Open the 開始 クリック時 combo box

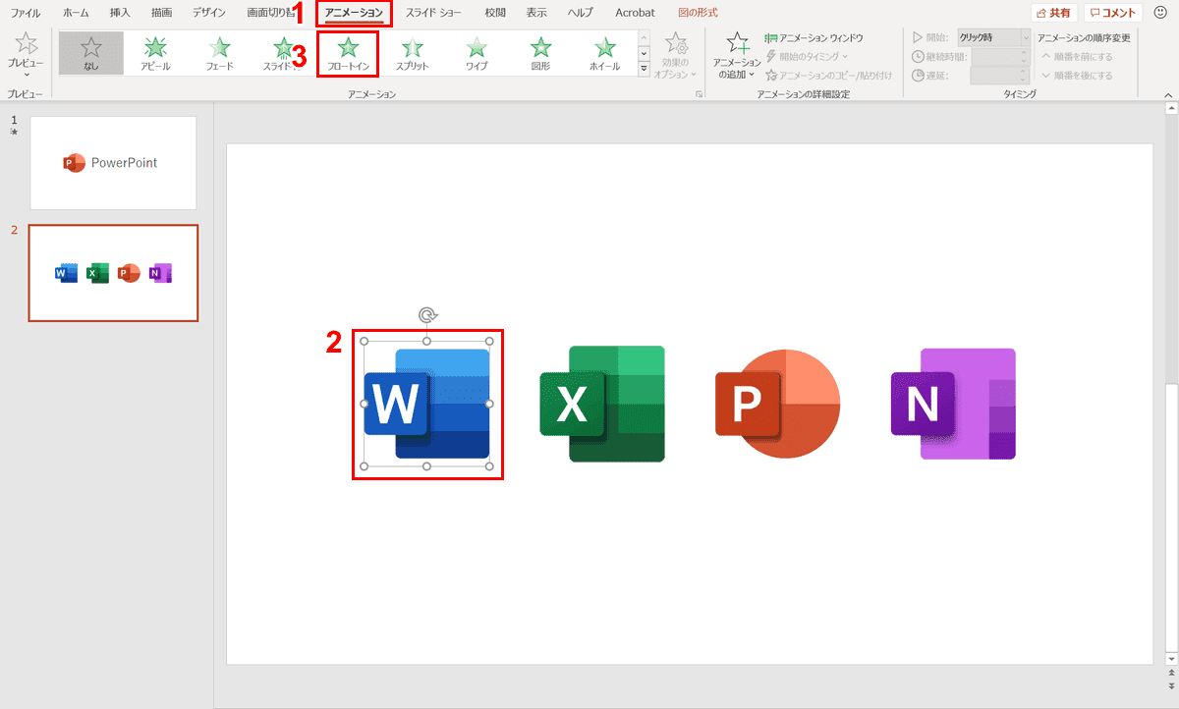click(x=994, y=37)
